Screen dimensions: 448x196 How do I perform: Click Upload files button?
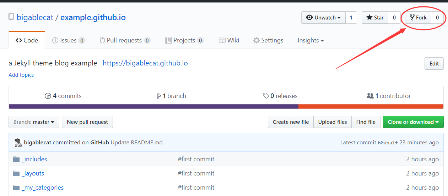(333, 122)
